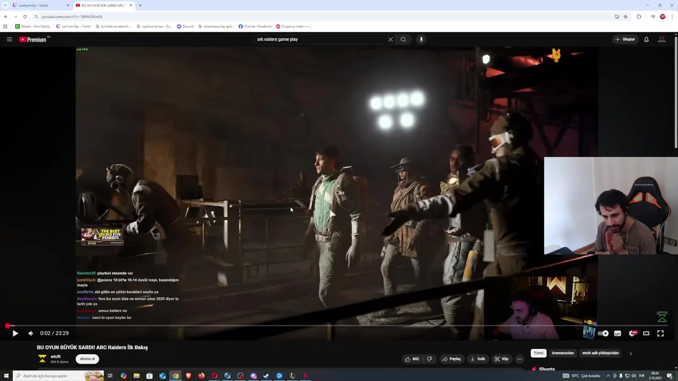Image resolution: width=678 pixels, height=381 pixels.
Task: Subscribe with the Abone ol button
Action: [87, 359]
